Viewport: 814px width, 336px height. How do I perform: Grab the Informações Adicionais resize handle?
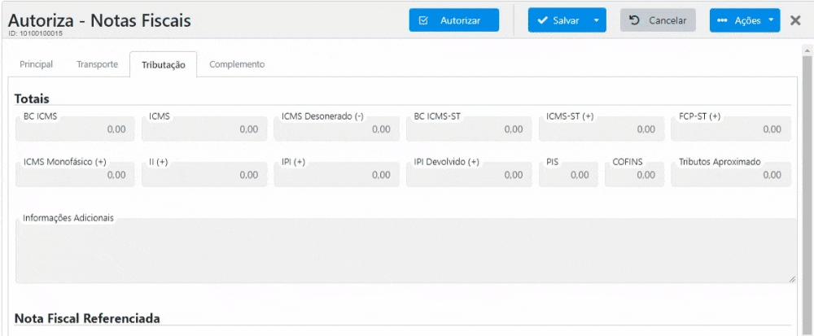tap(792, 279)
